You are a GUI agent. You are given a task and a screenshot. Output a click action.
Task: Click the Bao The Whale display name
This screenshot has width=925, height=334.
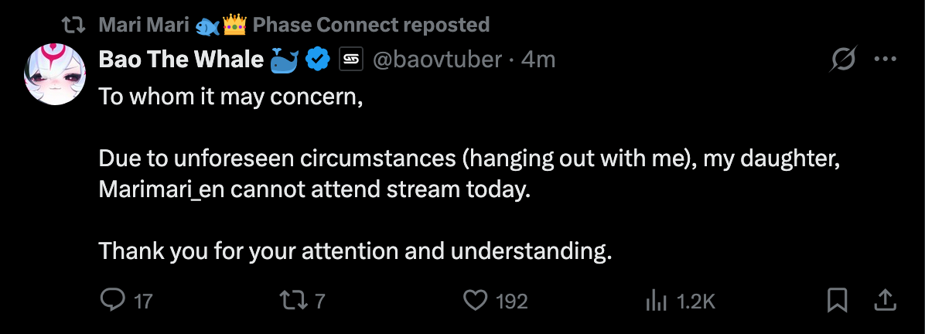(181, 60)
